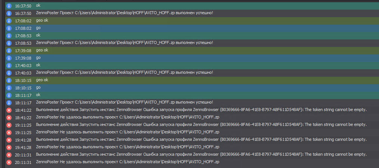
Task: Select info icon on 17:39:08 'go' row
Action: pyautogui.click(x=9, y=58)
